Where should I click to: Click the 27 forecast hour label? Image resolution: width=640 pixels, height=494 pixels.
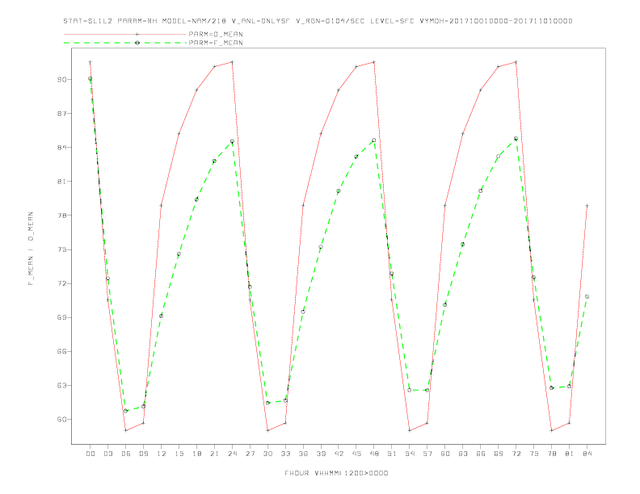250,454
